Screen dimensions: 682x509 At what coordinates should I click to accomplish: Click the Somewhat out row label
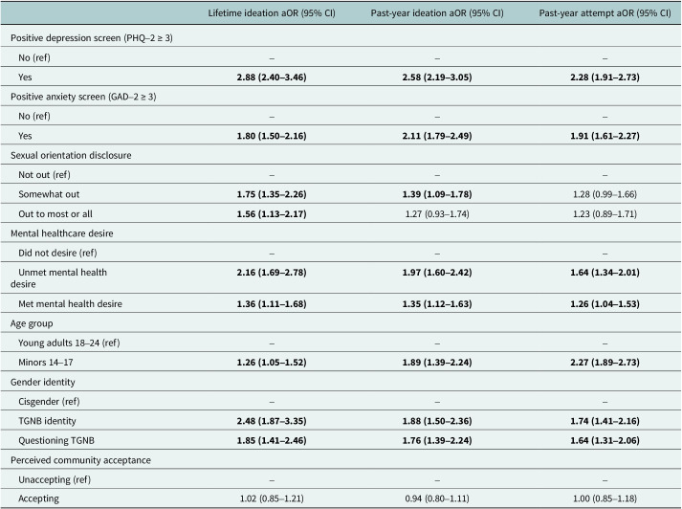click(49, 194)
